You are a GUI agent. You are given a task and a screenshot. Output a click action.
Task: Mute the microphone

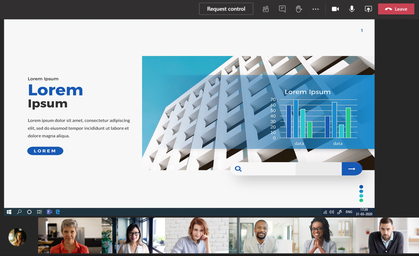(x=352, y=9)
